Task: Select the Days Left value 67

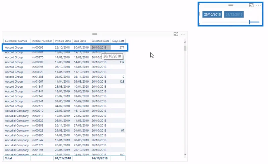Action: (123, 131)
